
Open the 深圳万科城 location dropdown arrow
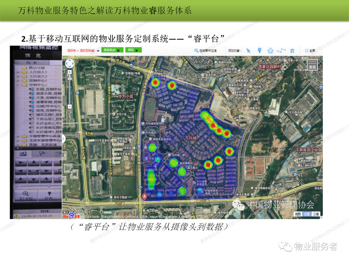pyautogui.click(x=98, y=51)
